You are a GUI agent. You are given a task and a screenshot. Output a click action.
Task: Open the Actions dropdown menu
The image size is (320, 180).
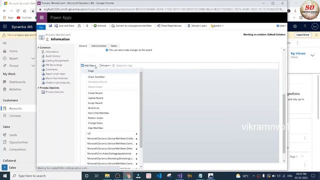(217, 25)
